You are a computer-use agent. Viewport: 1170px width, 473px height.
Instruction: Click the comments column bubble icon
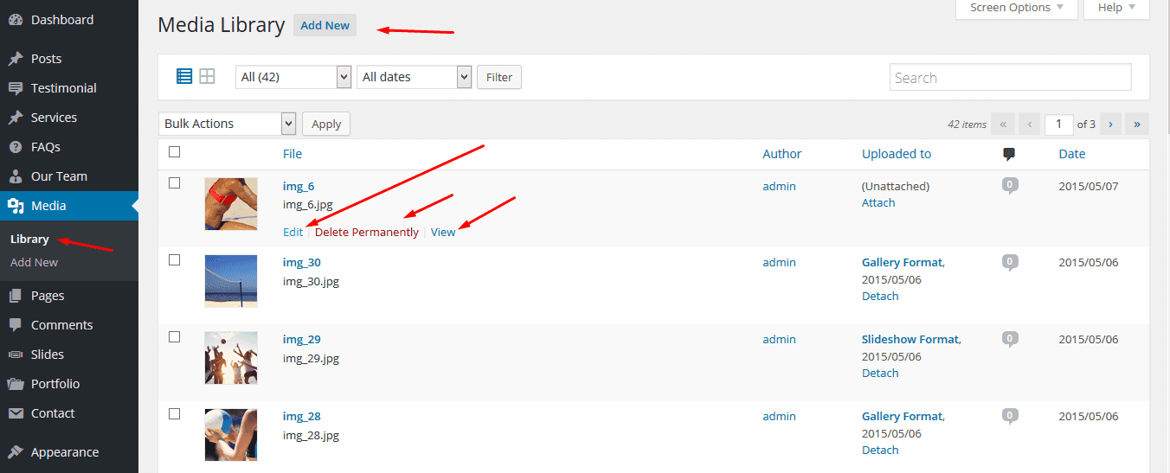pyautogui.click(x=1009, y=154)
